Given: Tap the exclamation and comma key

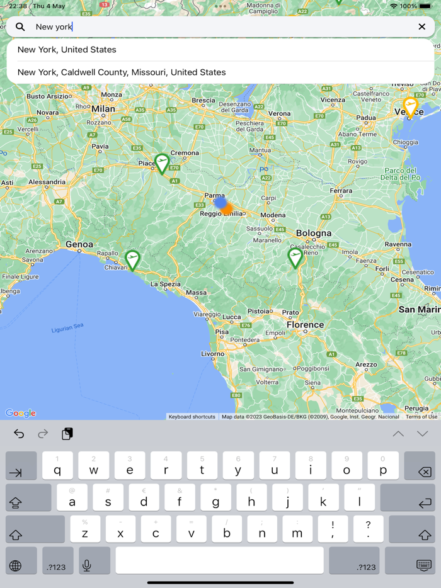Looking at the screenshot, I should [333, 529].
